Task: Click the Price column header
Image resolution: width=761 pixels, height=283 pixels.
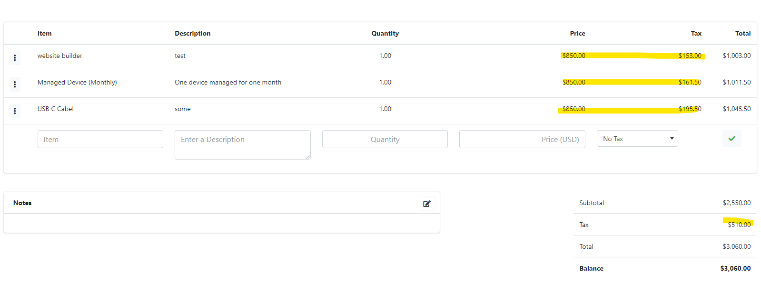Action: coord(578,33)
